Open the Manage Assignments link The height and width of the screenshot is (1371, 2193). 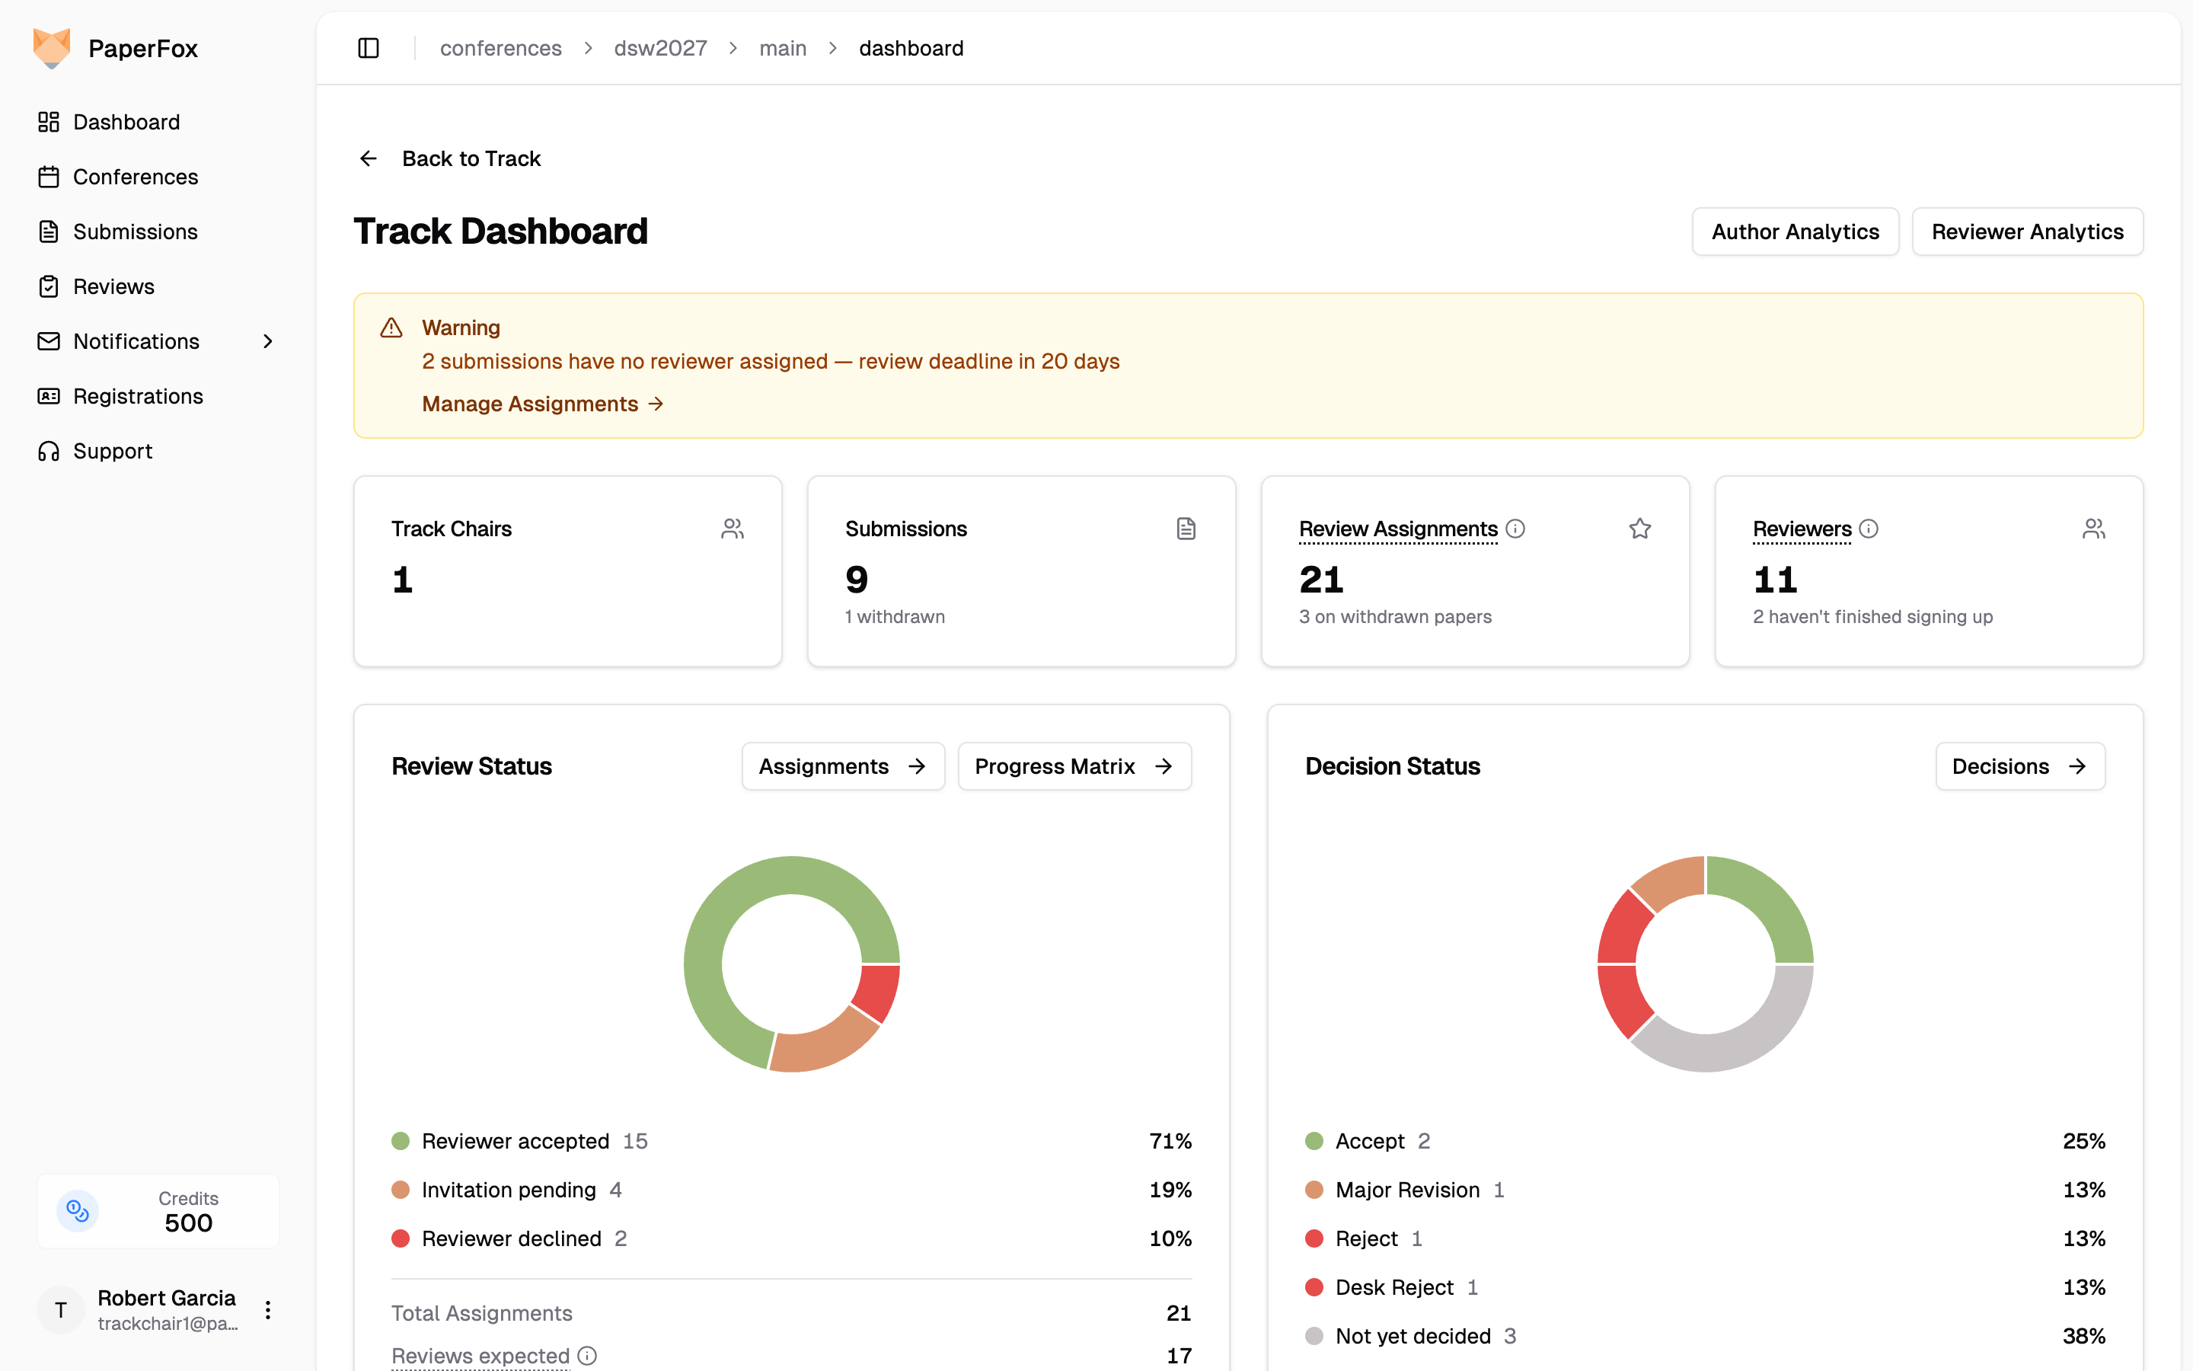543,404
